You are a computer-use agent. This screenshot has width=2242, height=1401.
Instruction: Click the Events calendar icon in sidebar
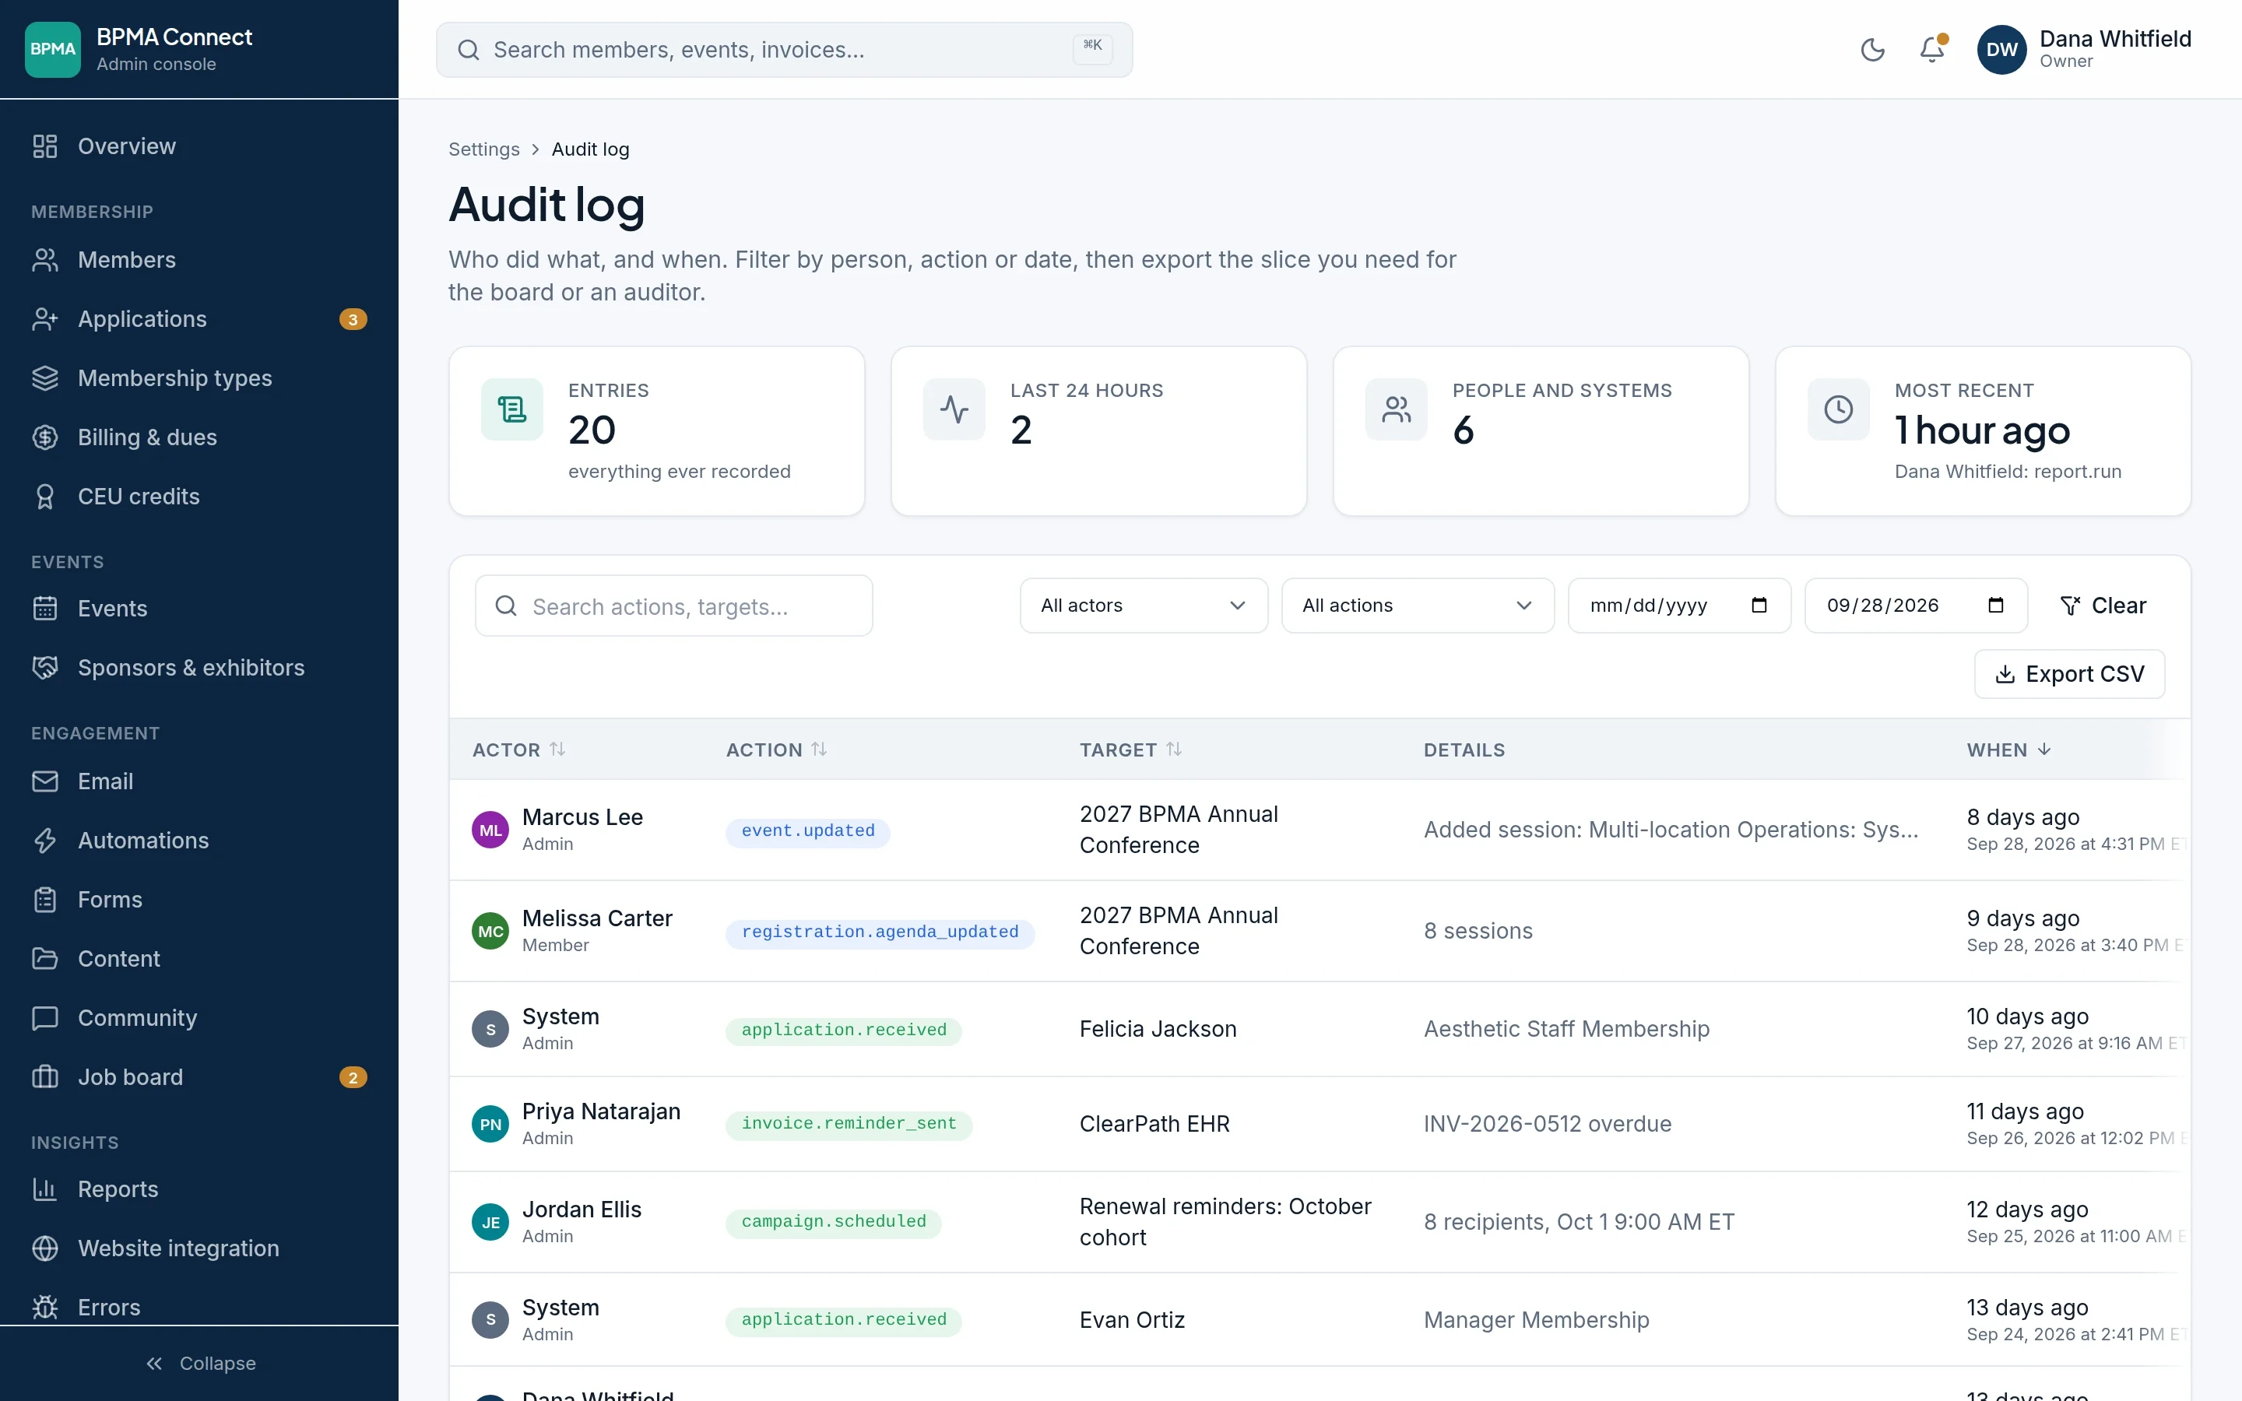pos(44,609)
